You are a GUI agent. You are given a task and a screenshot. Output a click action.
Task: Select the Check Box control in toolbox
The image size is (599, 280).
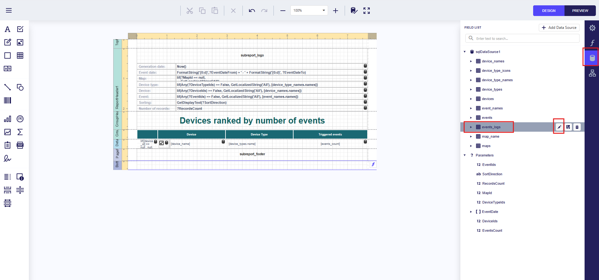(20, 29)
